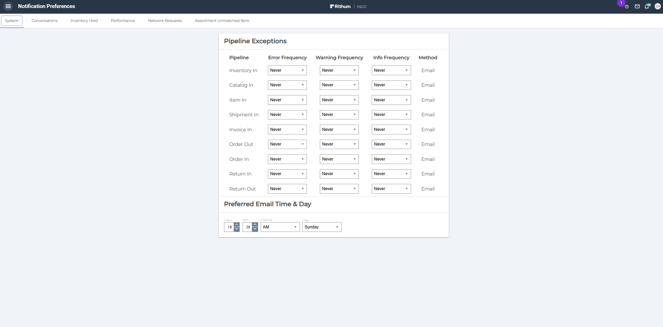The width and height of the screenshot is (663, 327).
Task: Click the help question mark icon
Action: (627, 7)
